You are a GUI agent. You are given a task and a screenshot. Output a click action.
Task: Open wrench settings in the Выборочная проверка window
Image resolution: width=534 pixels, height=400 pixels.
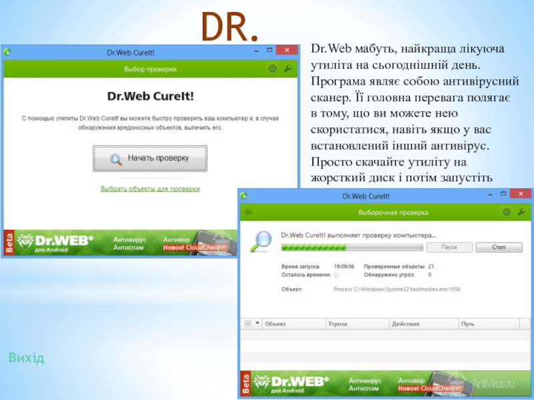coord(521,212)
